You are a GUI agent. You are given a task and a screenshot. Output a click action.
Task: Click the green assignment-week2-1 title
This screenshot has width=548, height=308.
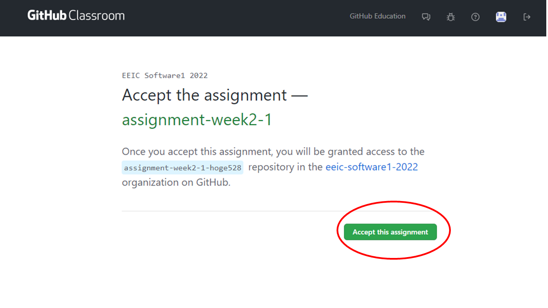tap(197, 120)
